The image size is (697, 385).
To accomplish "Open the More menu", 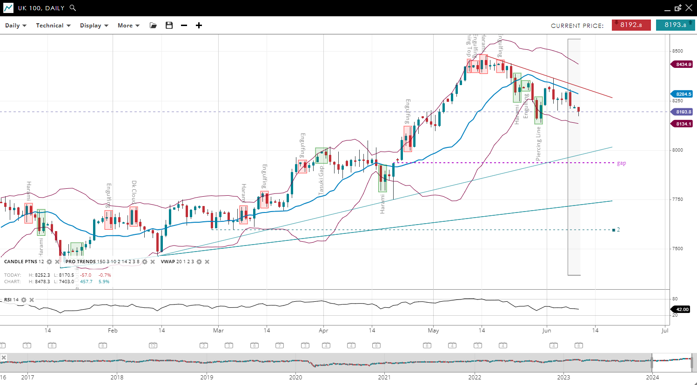I will tap(128, 26).
